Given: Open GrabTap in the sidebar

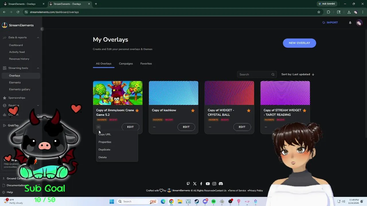Looking at the screenshot, I should [x=13, y=125].
